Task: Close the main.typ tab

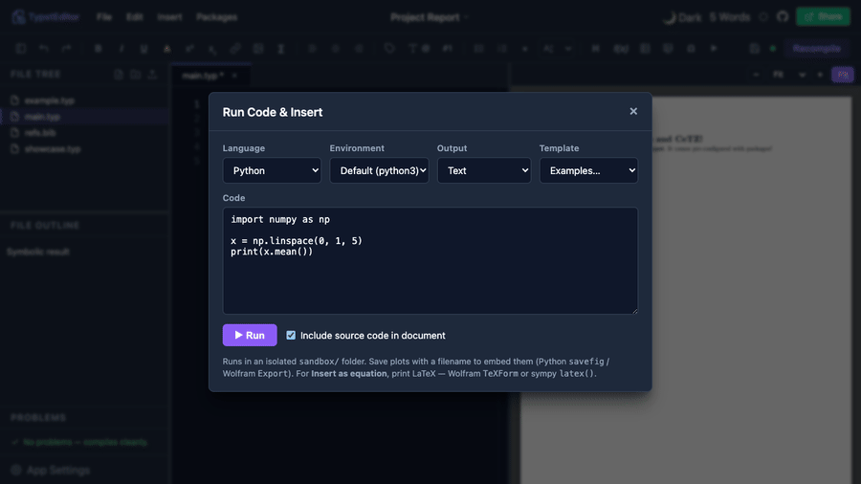Action: coord(234,76)
